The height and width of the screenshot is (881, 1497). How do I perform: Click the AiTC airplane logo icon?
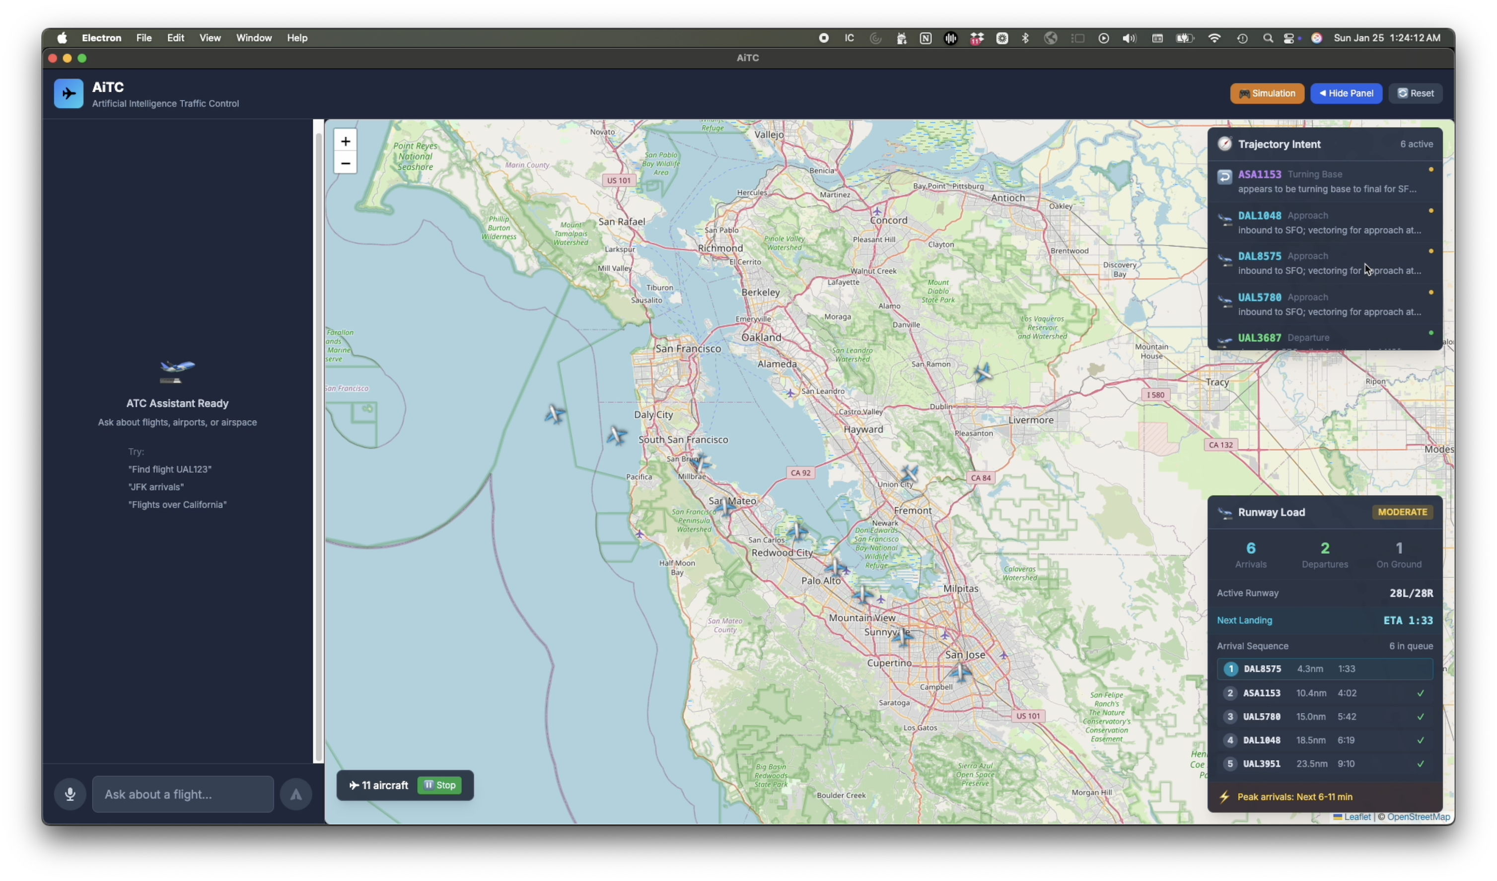(x=69, y=94)
